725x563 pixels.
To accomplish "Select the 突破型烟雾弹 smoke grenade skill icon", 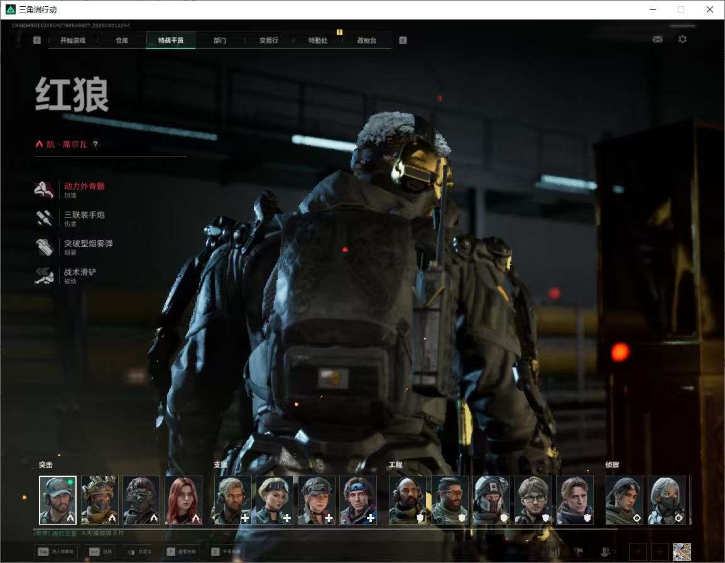I will click(x=45, y=247).
